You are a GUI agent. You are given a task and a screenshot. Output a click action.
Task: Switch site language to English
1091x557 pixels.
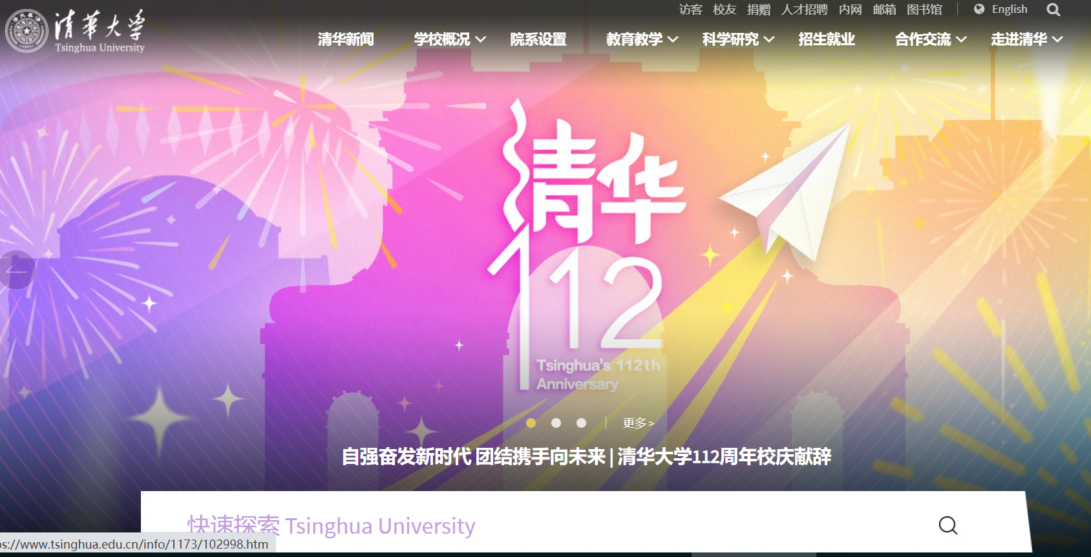click(x=1010, y=9)
